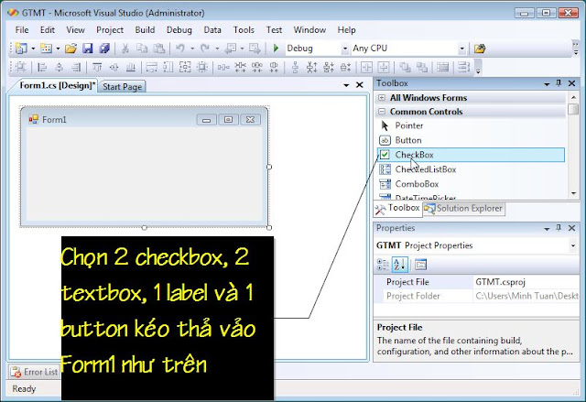Switch to the Solution Explorer tab
586x402 pixels.
(x=464, y=209)
